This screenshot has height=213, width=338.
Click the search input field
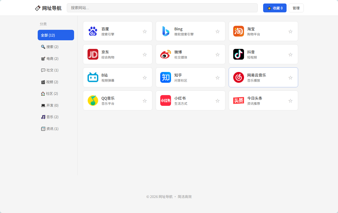(x=162, y=8)
